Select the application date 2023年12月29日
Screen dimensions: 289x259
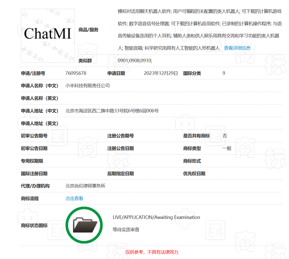click(x=161, y=73)
